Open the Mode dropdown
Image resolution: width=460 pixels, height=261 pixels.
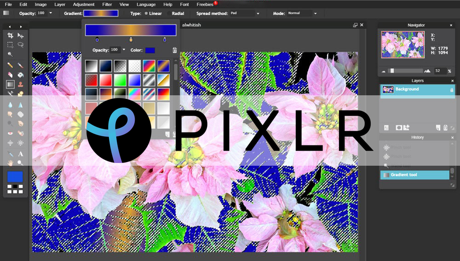(316, 13)
